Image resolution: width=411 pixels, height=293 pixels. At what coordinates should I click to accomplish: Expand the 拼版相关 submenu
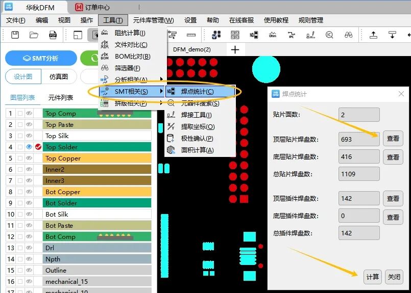pyautogui.click(x=131, y=103)
